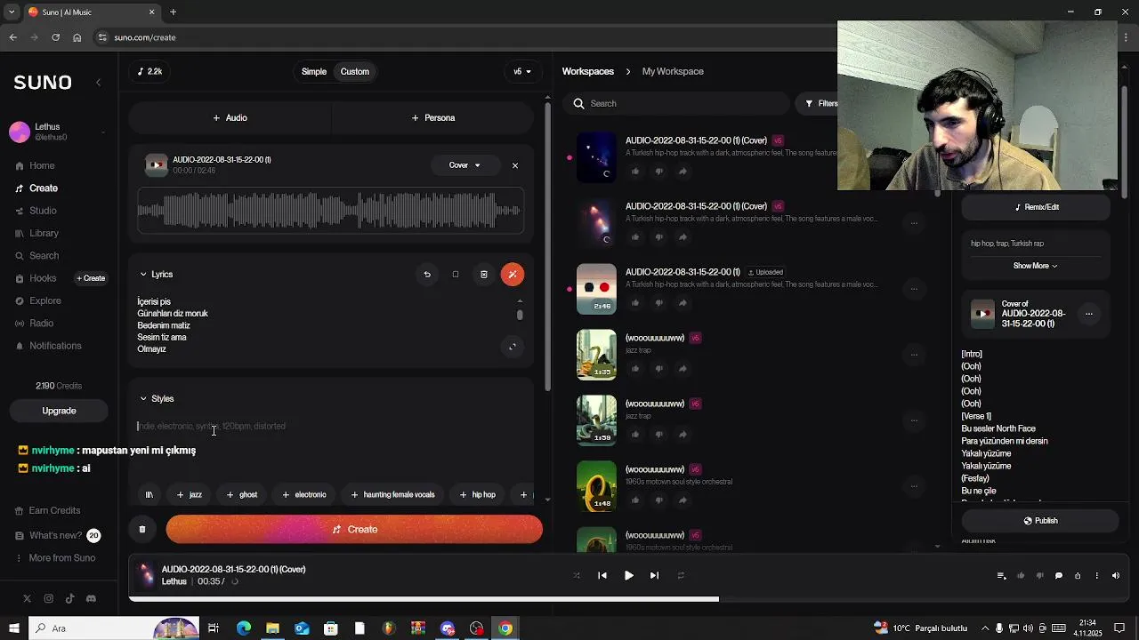Viewport: 1139px width, 640px height.
Task: Add a persona with + Persona
Action: click(432, 117)
